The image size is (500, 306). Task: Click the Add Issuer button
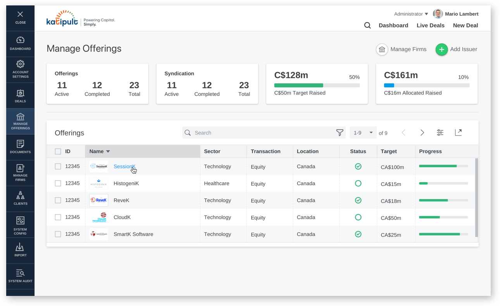(456, 49)
